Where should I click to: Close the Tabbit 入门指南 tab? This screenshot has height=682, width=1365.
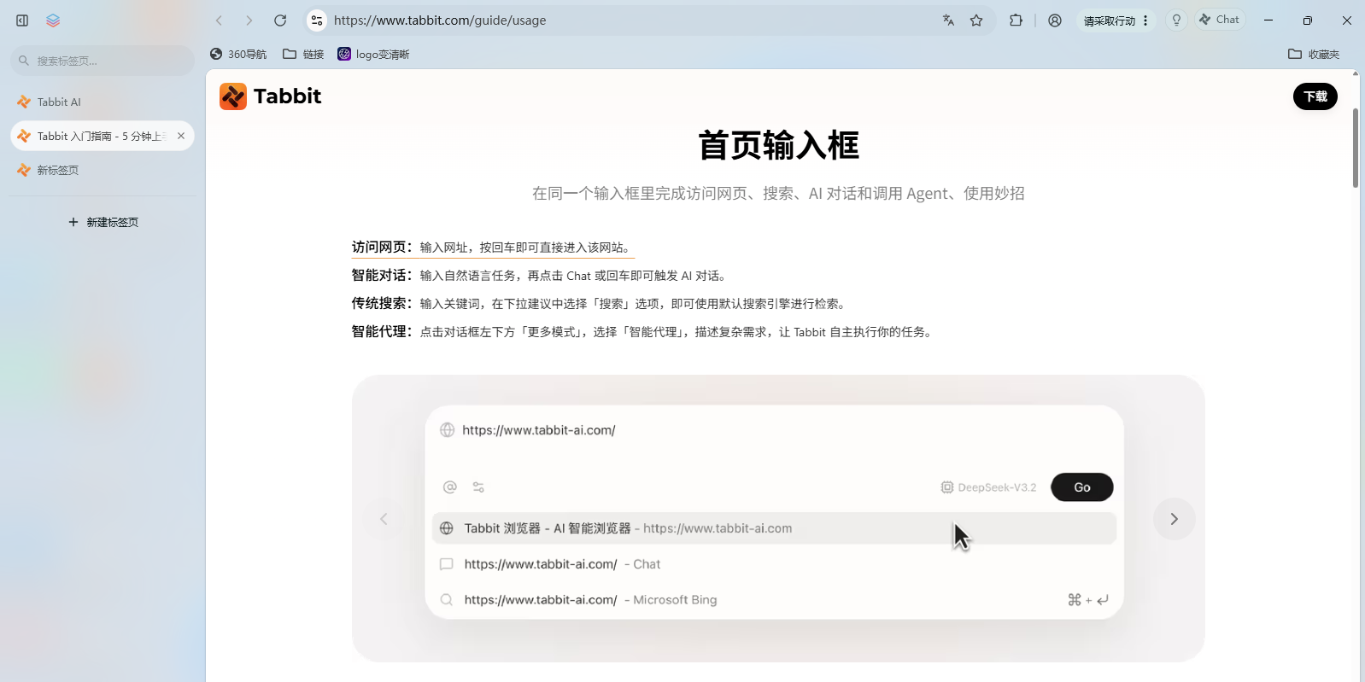[x=181, y=136]
